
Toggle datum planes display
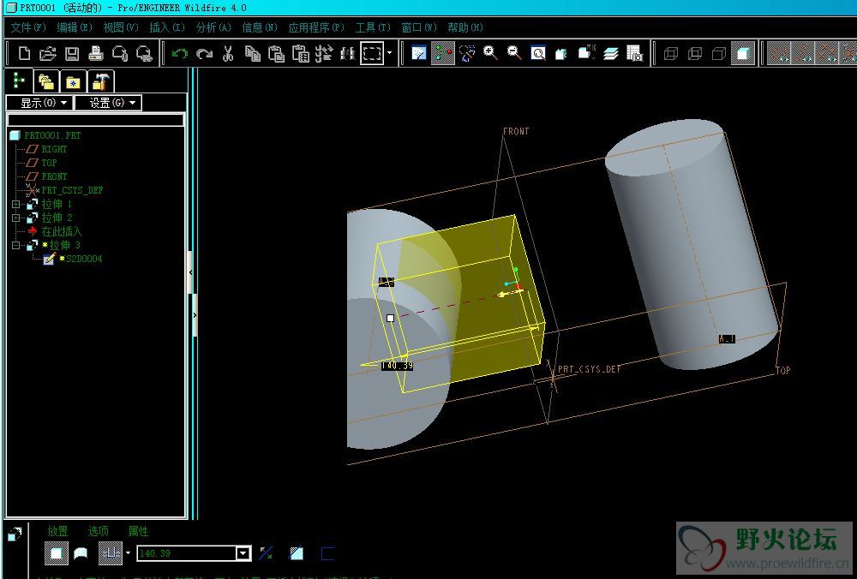click(779, 53)
